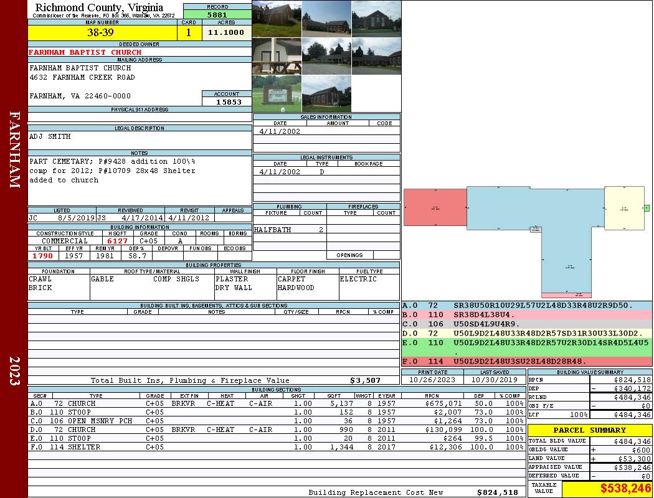Select the HALFBATH plumbing fixture row
Viewport: 654px width, 498px height.
(x=290, y=230)
